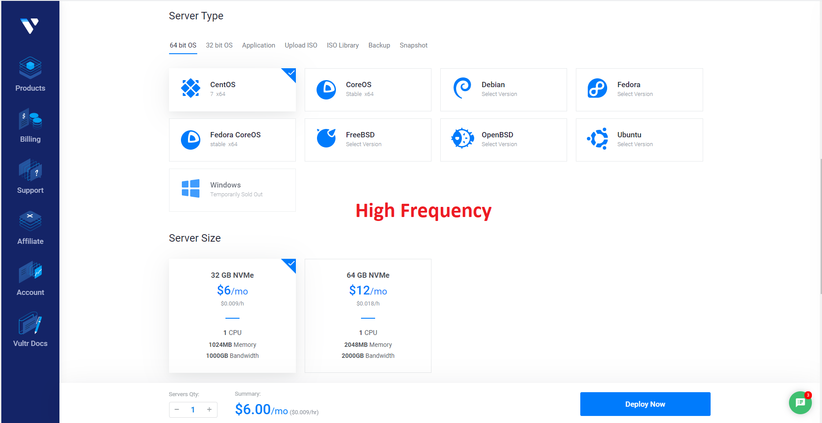The height and width of the screenshot is (423, 822).
Task: Switch to the Application tab
Action: pyautogui.click(x=258, y=45)
